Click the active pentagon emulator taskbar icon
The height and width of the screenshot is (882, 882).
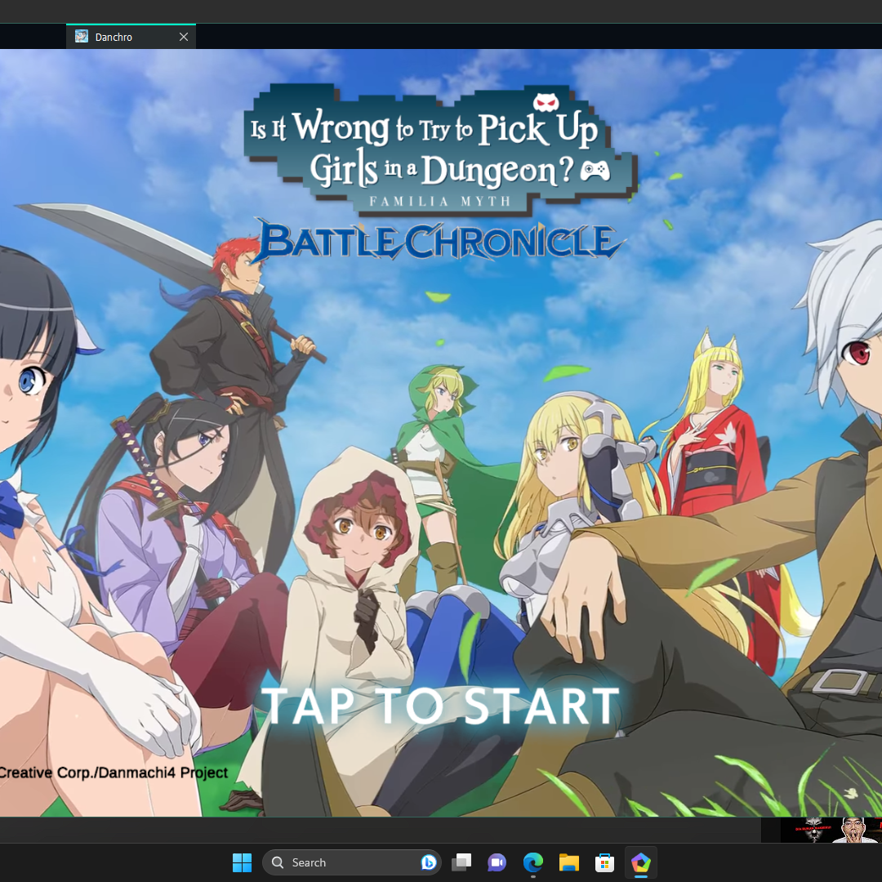pyautogui.click(x=641, y=862)
